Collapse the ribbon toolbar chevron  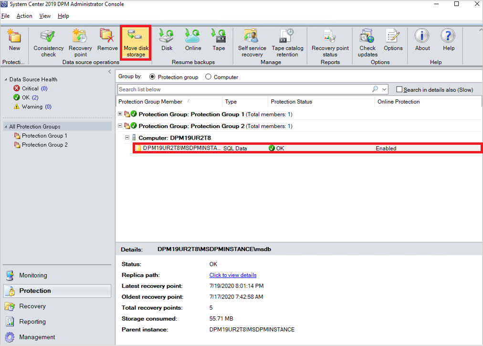click(481, 30)
